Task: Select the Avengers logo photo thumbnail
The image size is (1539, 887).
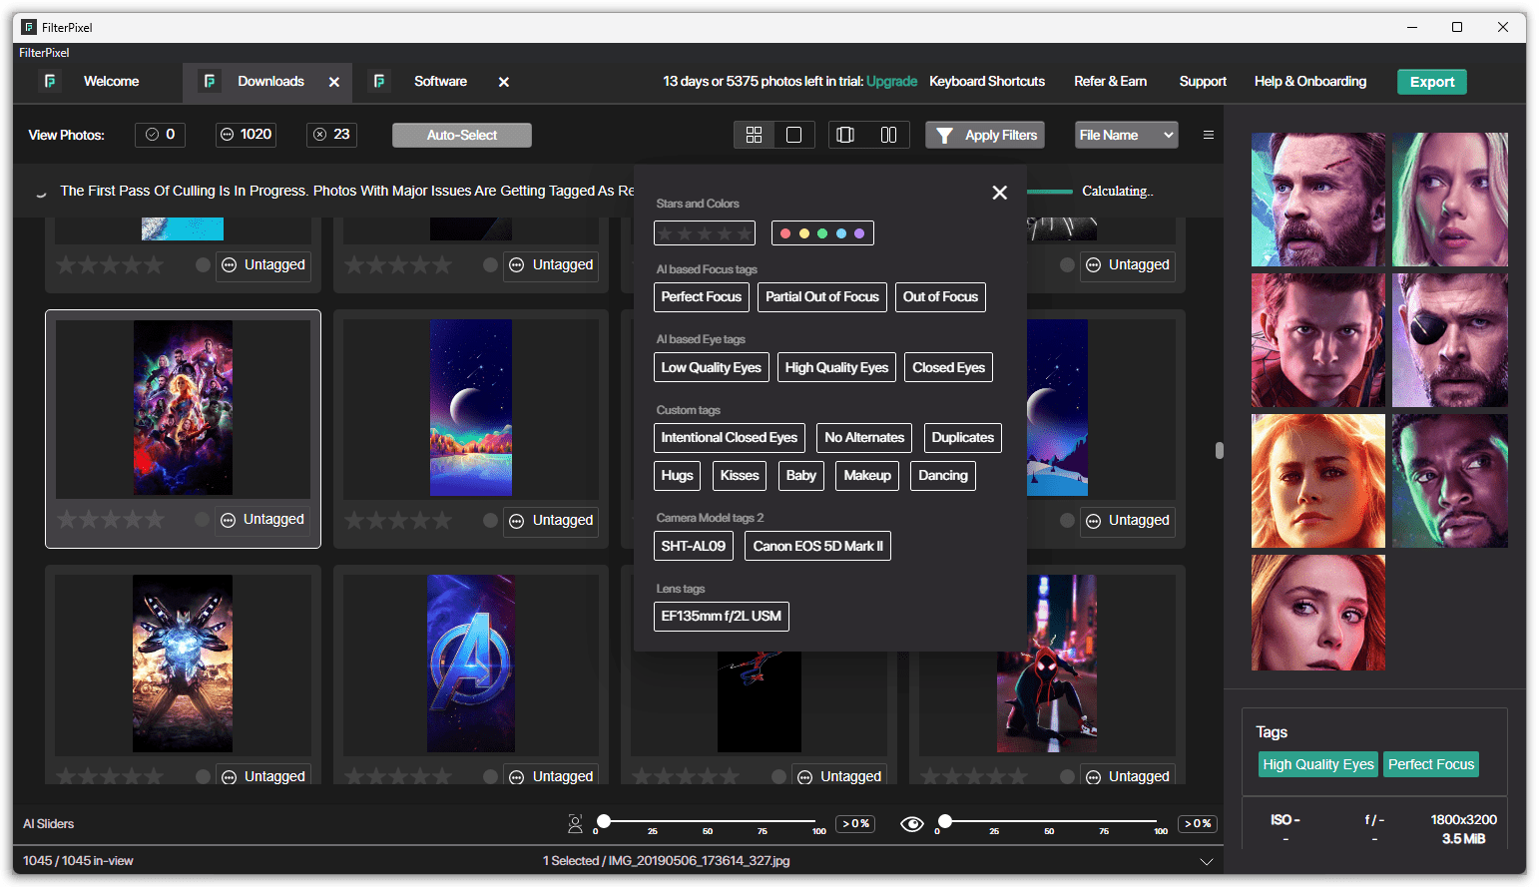Action: coord(471,664)
